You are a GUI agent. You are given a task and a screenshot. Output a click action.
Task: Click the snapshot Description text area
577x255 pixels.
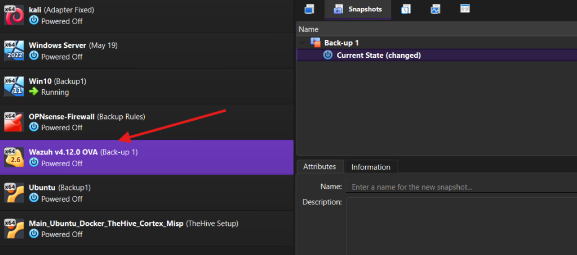(459, 225)
